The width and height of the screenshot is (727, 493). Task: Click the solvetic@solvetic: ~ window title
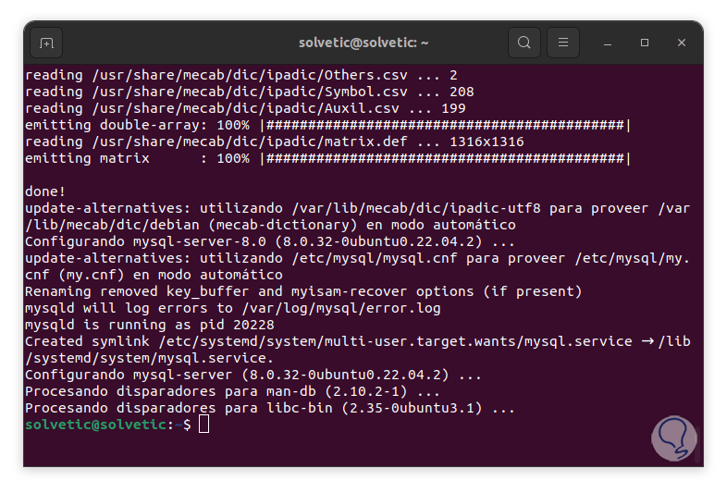click(363, 43)
